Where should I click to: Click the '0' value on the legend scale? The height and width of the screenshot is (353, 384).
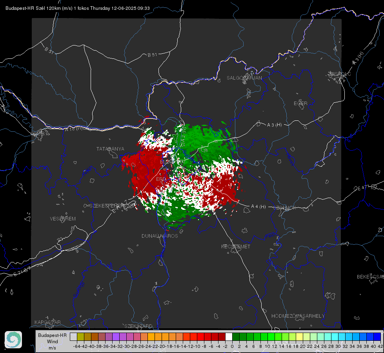point(232,346)
